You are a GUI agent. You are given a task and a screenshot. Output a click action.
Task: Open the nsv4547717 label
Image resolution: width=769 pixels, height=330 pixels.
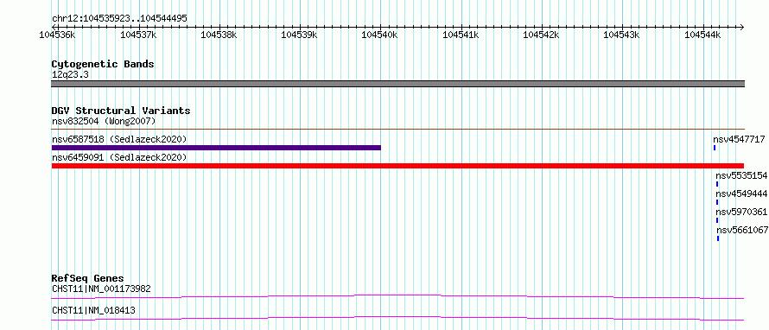(739, 139)
